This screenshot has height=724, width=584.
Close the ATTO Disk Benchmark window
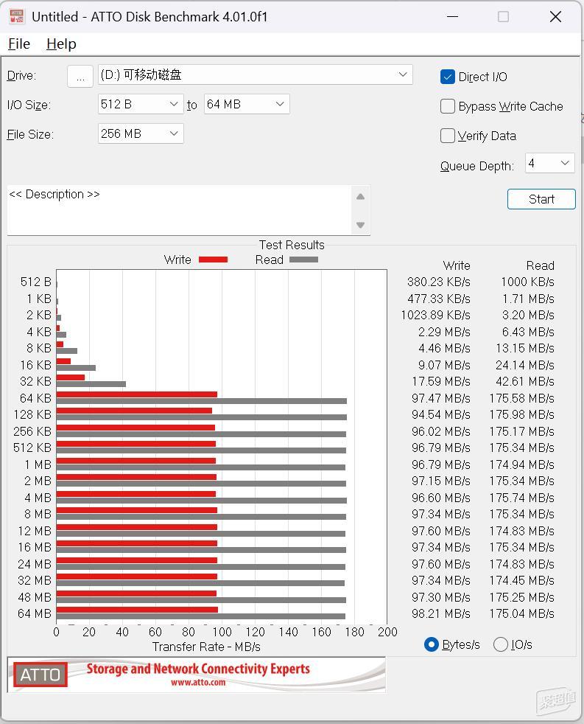point(555,17)
